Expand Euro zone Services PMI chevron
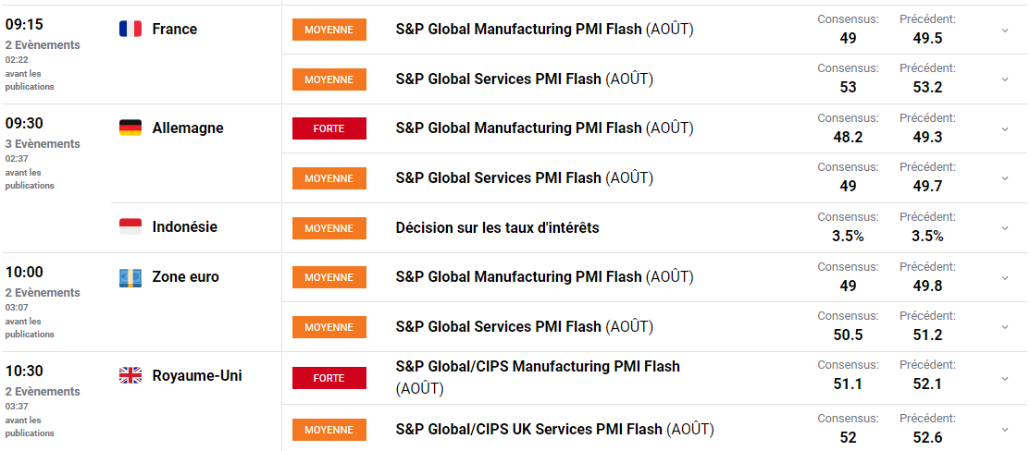The width and height of the screenshot is (1030, 451). click(1005, 327)
